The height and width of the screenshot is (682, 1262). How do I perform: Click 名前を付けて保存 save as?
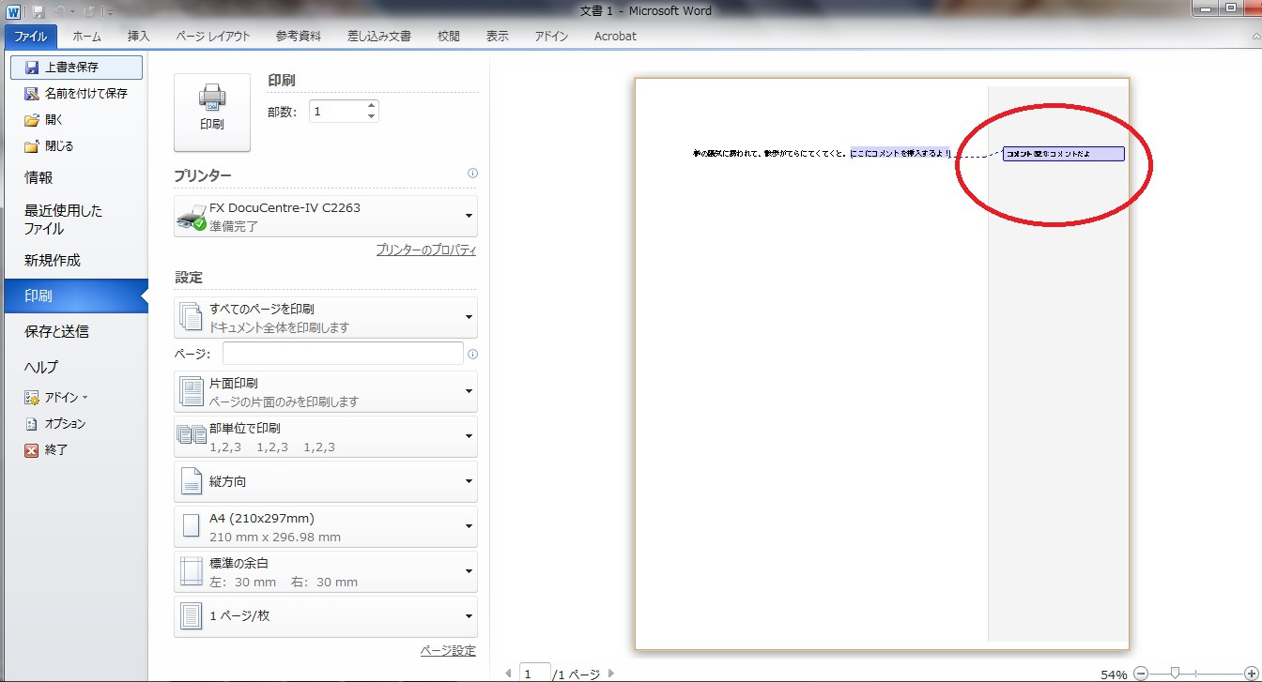click(76, 94)
